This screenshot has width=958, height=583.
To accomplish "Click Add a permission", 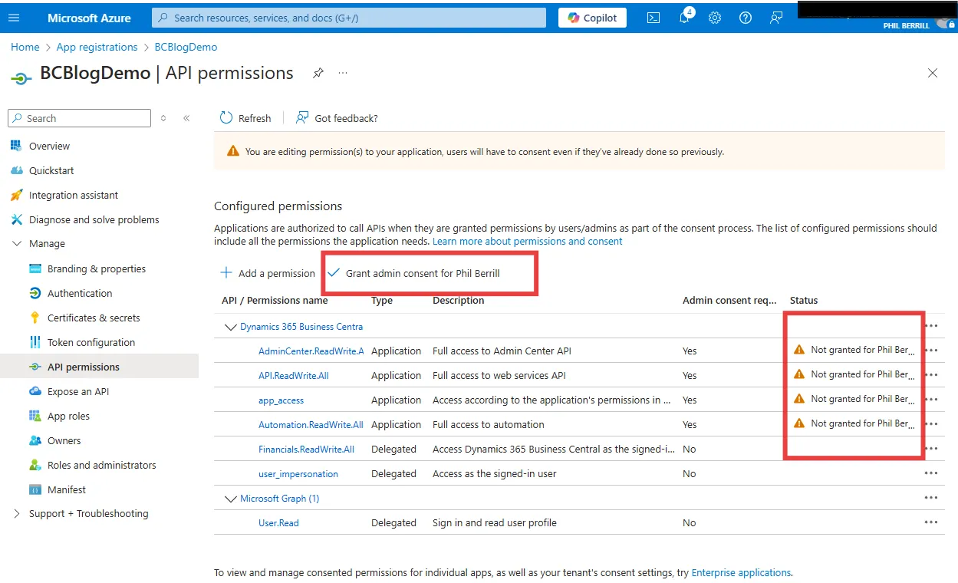I will tap(268, 273).
